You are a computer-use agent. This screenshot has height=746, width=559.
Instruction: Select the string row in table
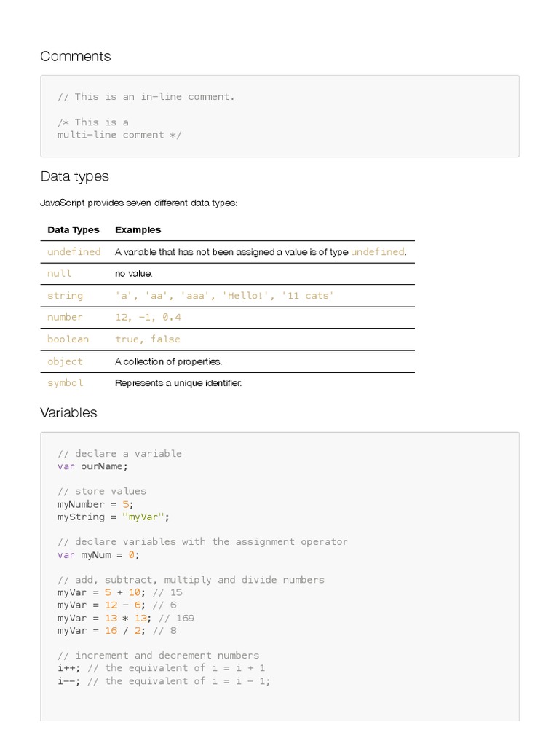(228, 296)
